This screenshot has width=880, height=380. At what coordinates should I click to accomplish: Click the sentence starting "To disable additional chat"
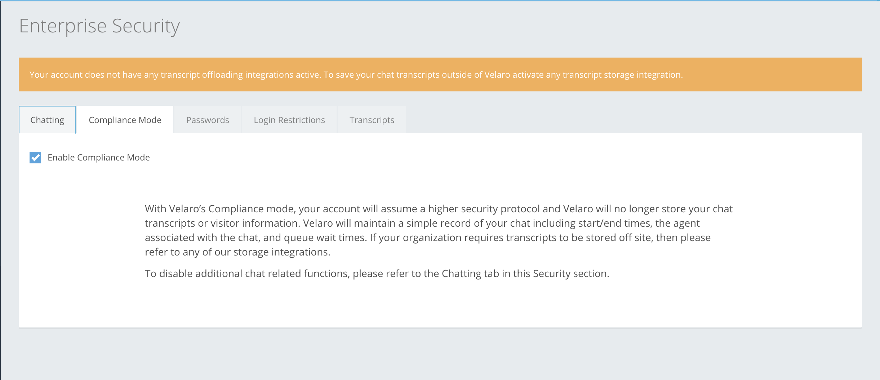(377, 273)
